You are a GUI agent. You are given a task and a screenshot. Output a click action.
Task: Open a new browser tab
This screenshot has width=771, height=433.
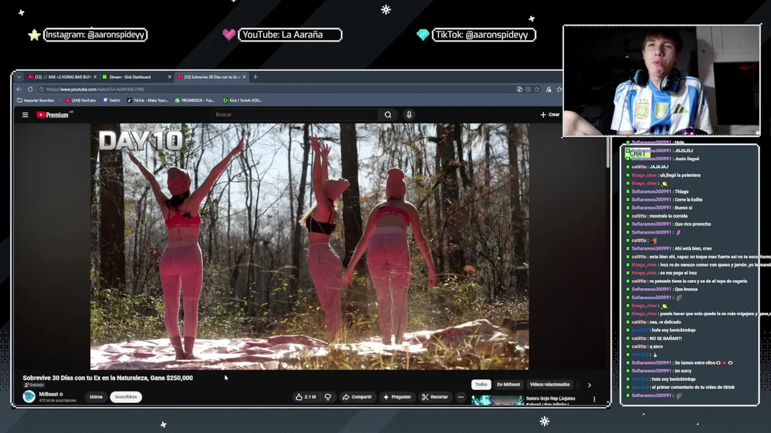click(255, 77)
